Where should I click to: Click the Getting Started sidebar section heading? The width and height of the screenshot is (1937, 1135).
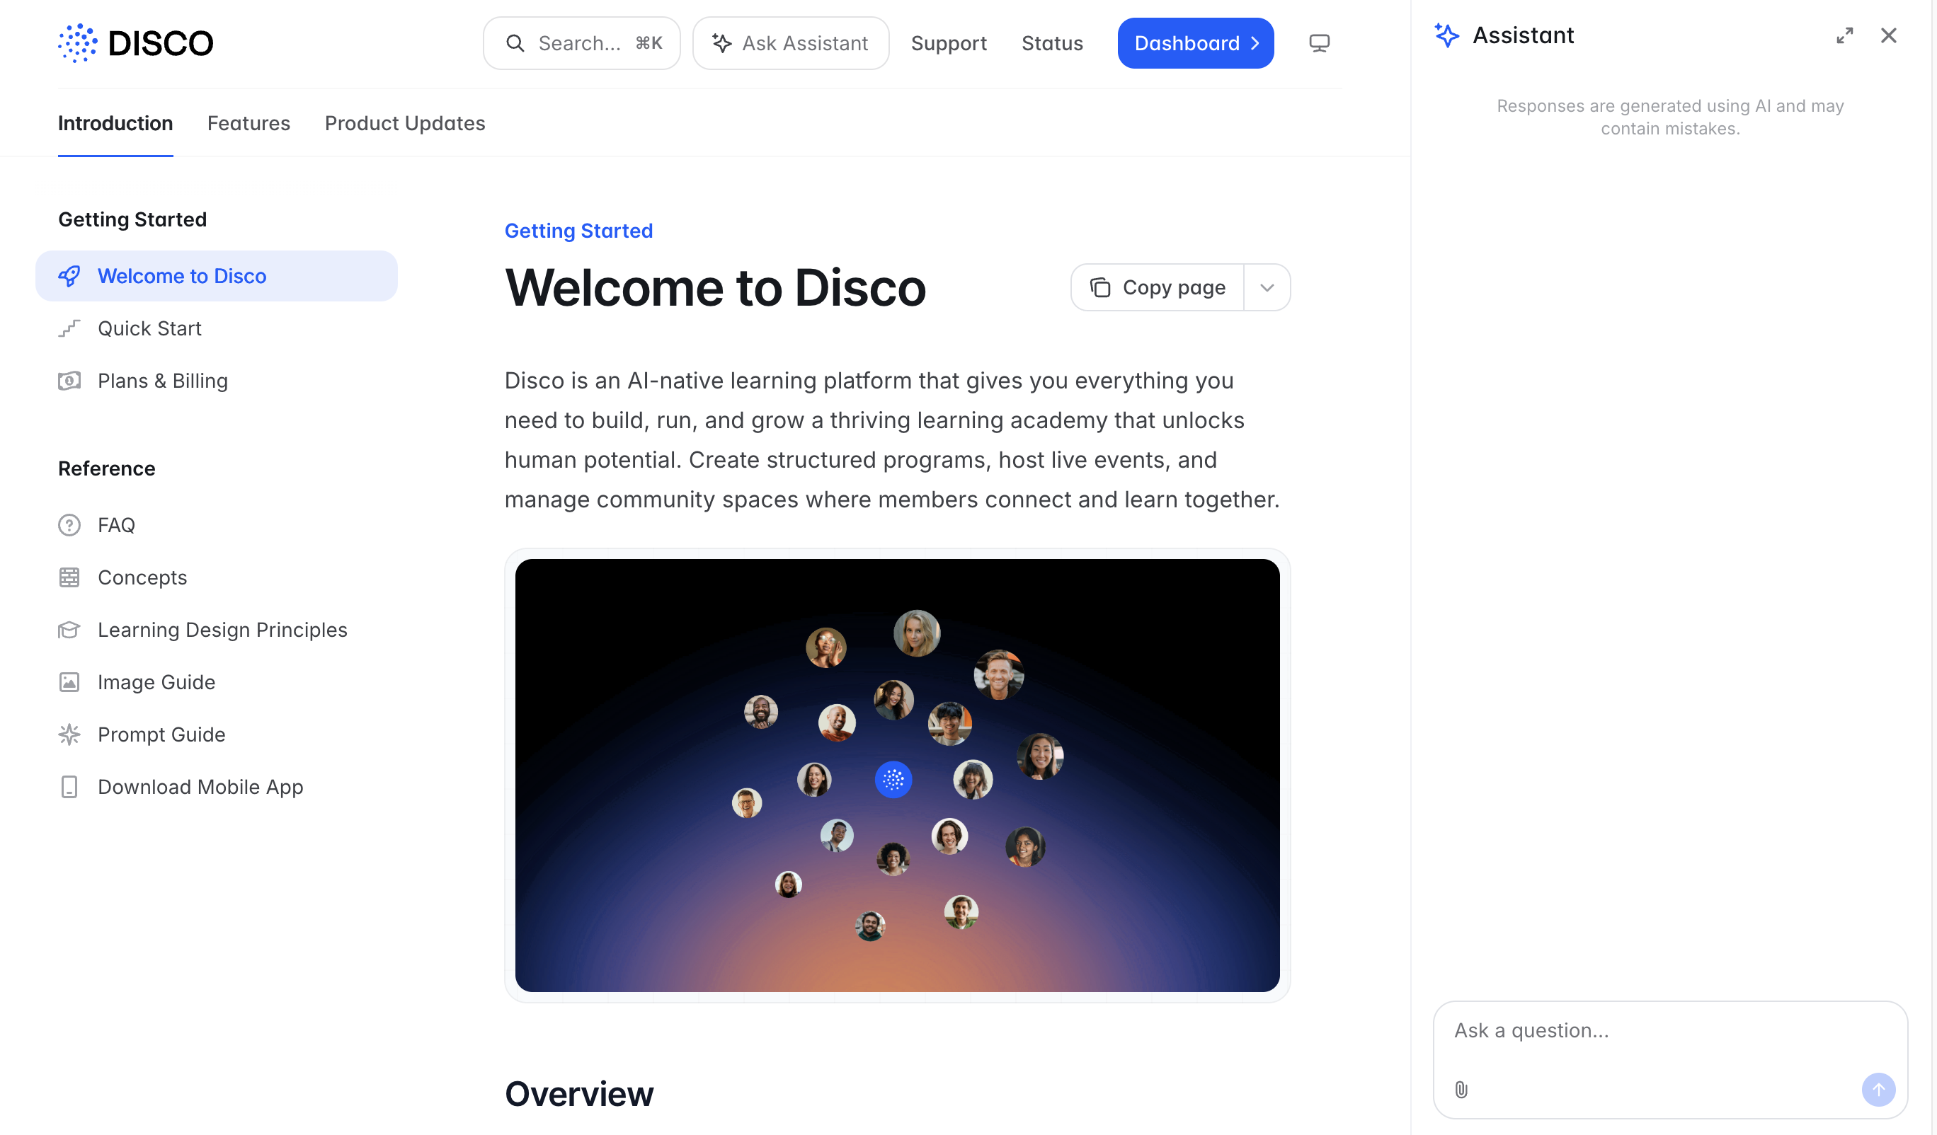[x=132, y=219]
